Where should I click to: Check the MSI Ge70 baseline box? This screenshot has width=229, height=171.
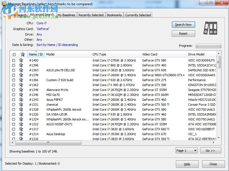tap(14, 95)
